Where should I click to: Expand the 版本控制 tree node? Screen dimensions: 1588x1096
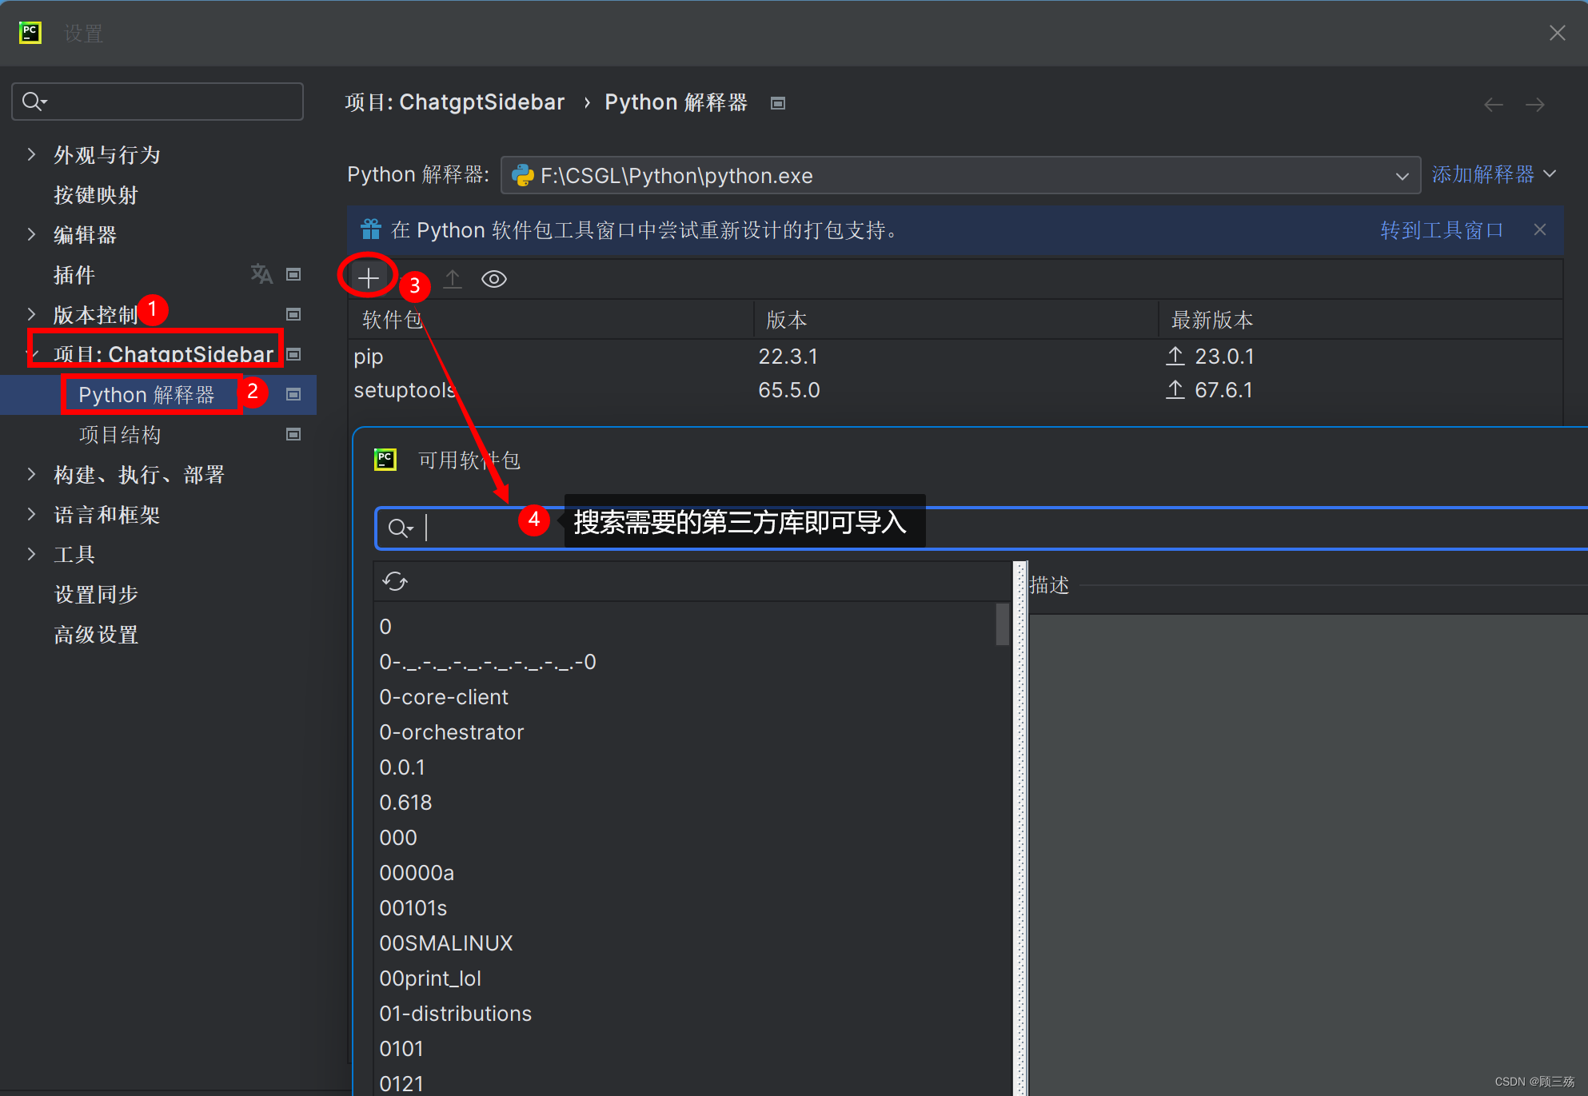(31, 314)
